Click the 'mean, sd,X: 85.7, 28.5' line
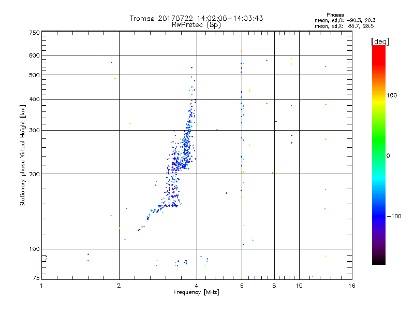Screen dimensions: 414x311 coord(344,26)
